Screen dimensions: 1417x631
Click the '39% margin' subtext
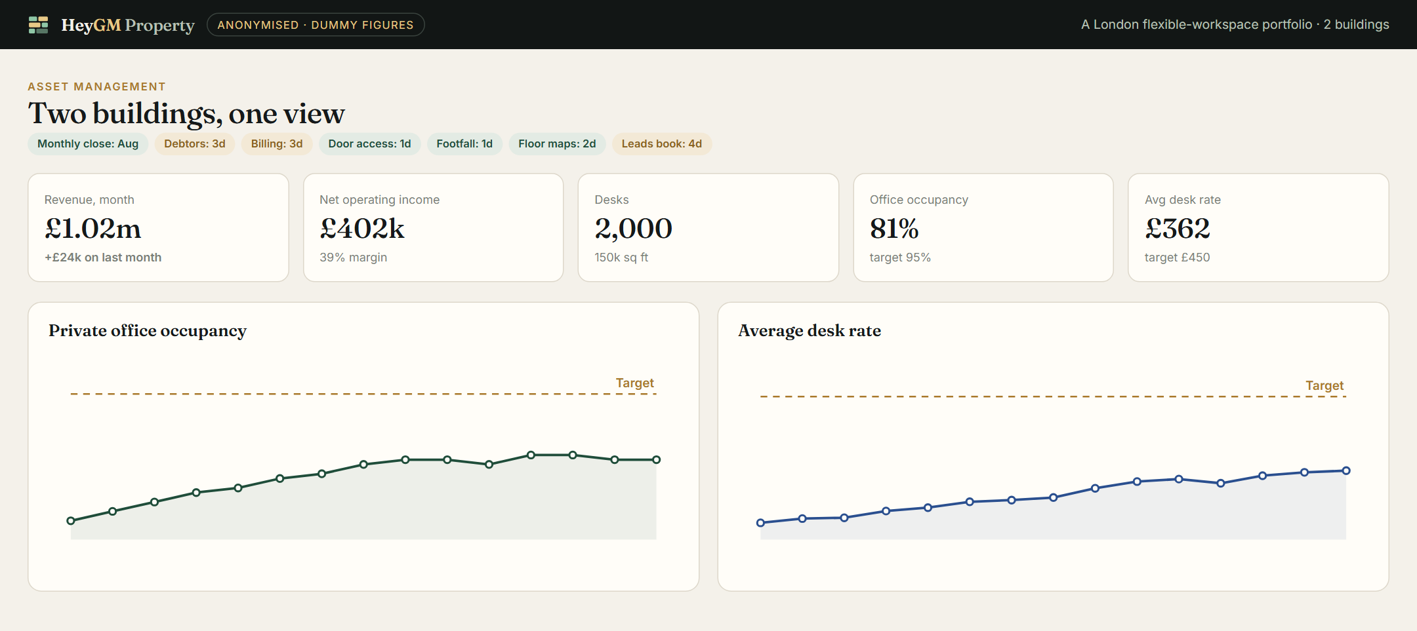coord(354,258)
